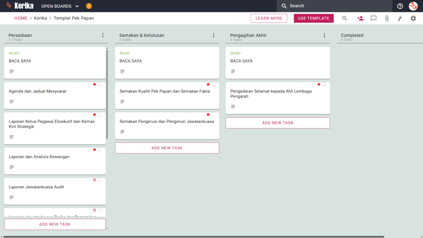This screenshot has width=423, height=238.
Task: Expand the OPEN BOARDS dropdown
Action: 60,6
